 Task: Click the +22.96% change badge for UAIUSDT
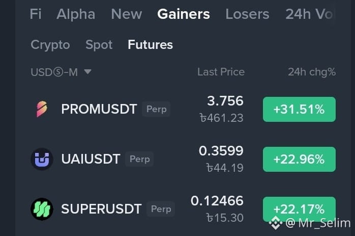tap(299, 159)
